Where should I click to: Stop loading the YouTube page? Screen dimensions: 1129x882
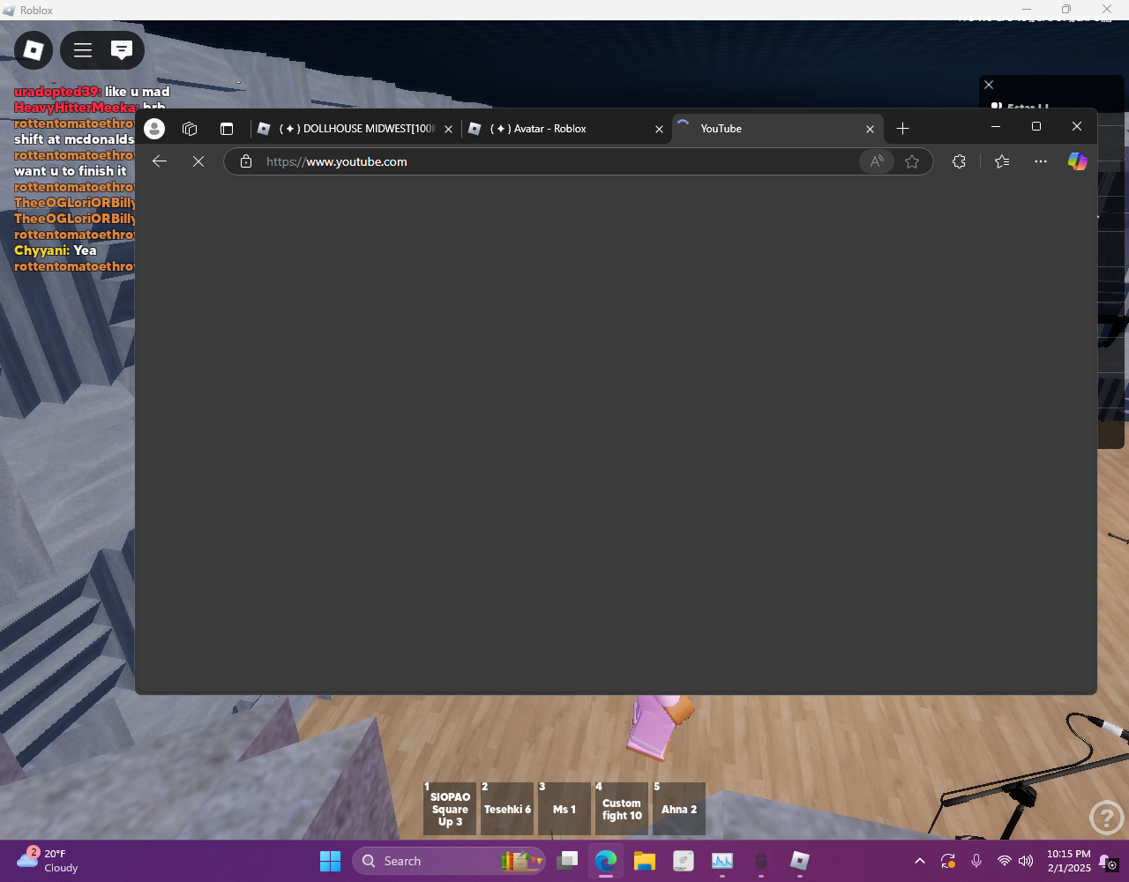tap(198, 161)
